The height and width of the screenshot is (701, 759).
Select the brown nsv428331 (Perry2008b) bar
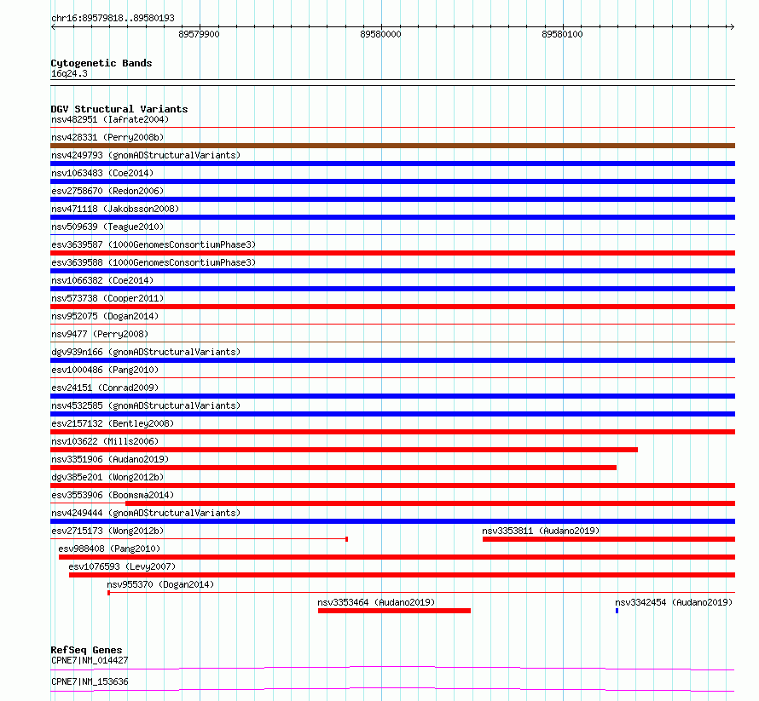tap(392, 146)
